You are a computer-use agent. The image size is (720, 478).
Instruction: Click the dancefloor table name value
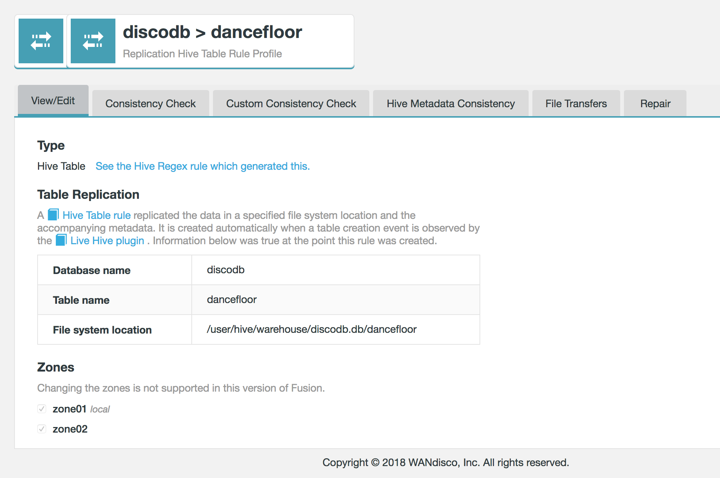pos(232,299)
